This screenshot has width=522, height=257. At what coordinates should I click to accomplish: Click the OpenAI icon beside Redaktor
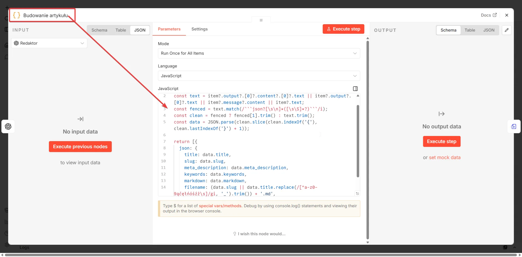coord(16,43)
